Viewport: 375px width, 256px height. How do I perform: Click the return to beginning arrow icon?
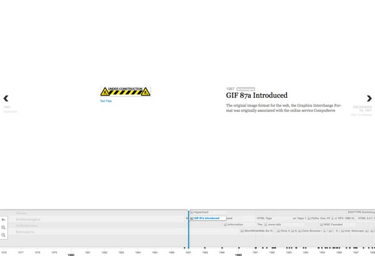pos(3,219)
